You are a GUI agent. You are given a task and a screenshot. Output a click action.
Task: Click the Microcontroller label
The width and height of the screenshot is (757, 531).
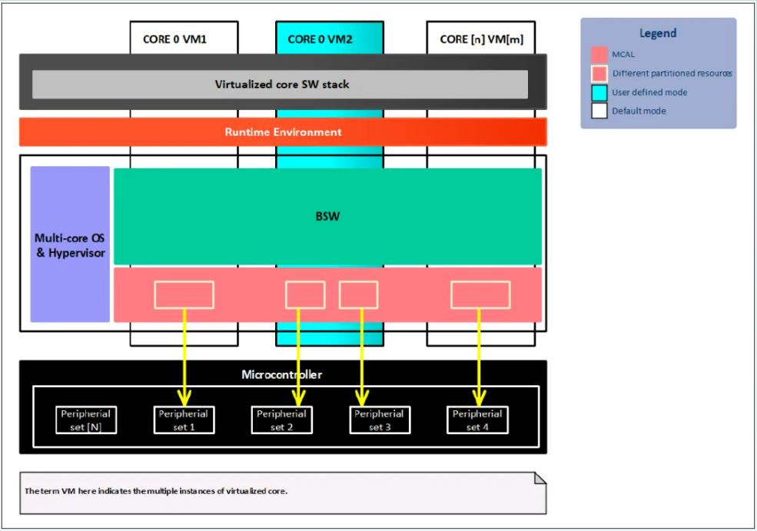tap(281, 374)
